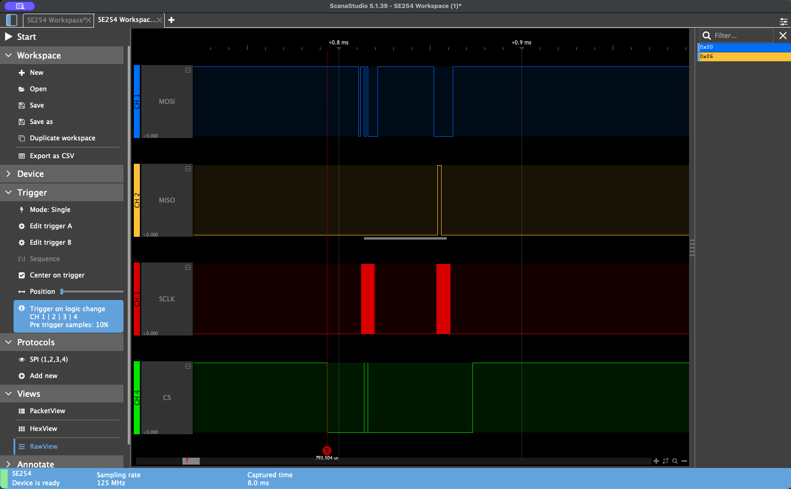Click Export as CSV

coord(51,156)
